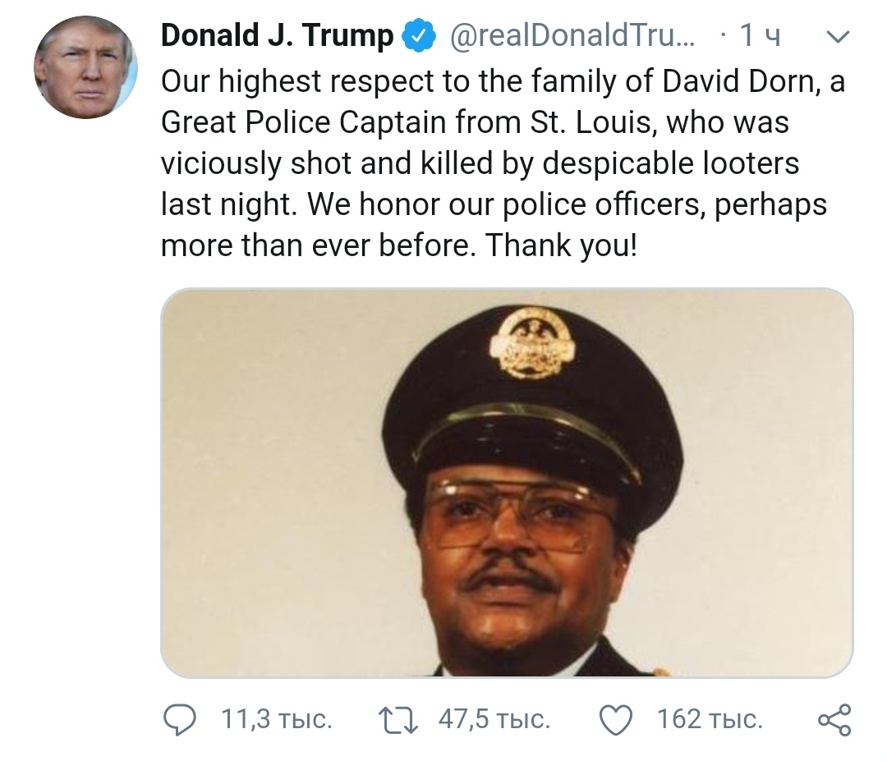
Task: Open the share icon menu
Action: point(835,722)
